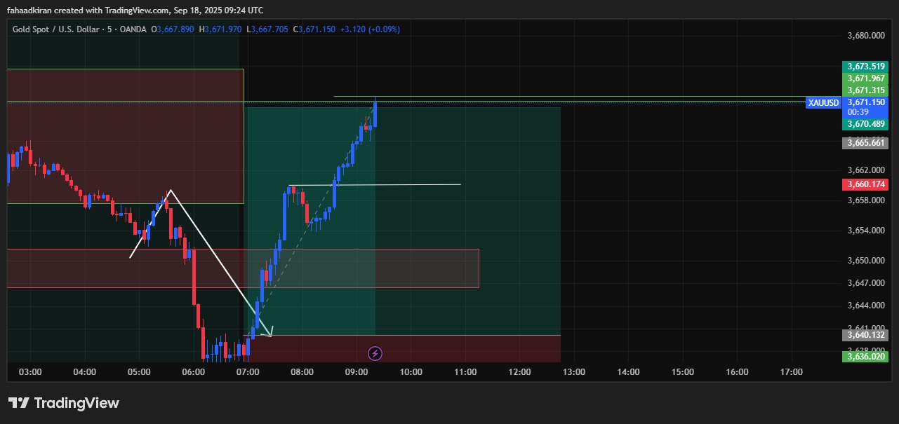The width and height of the screenshot is (899, 424).
Task: Click the grey 3,640.132 price label
Action: pyautogui.click(x=865, y=335)
